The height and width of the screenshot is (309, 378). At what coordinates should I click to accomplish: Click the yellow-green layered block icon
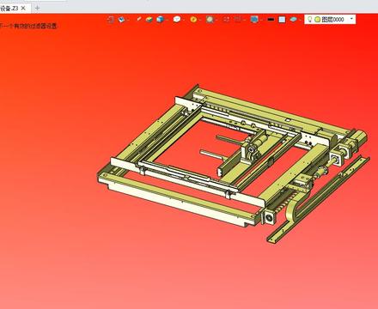pos(149,20)
